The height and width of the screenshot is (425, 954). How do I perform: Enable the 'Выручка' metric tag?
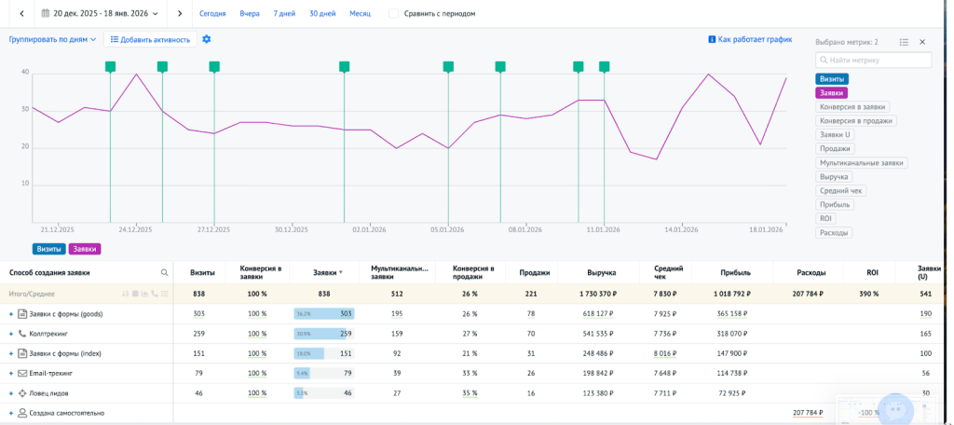pos(834,176)
